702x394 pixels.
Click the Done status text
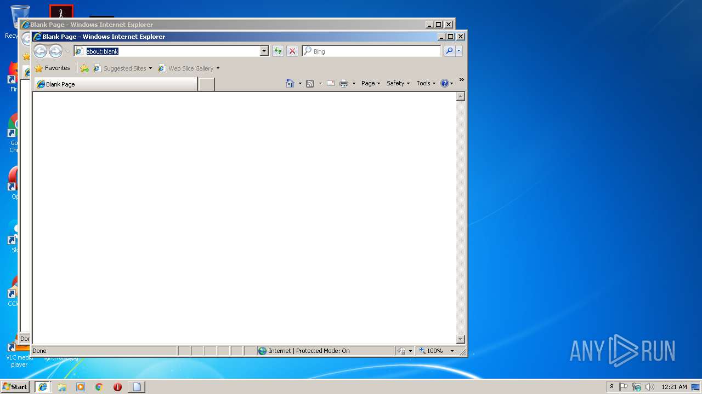[39, 351]
